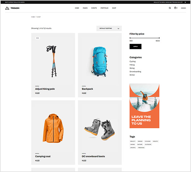Dismiss the top promo banner
The height and width of the screenshot is (172, 191).
pyautogui.click(x=185, y=2)
